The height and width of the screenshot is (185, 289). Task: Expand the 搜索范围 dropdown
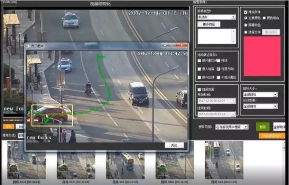pos(232,127)
